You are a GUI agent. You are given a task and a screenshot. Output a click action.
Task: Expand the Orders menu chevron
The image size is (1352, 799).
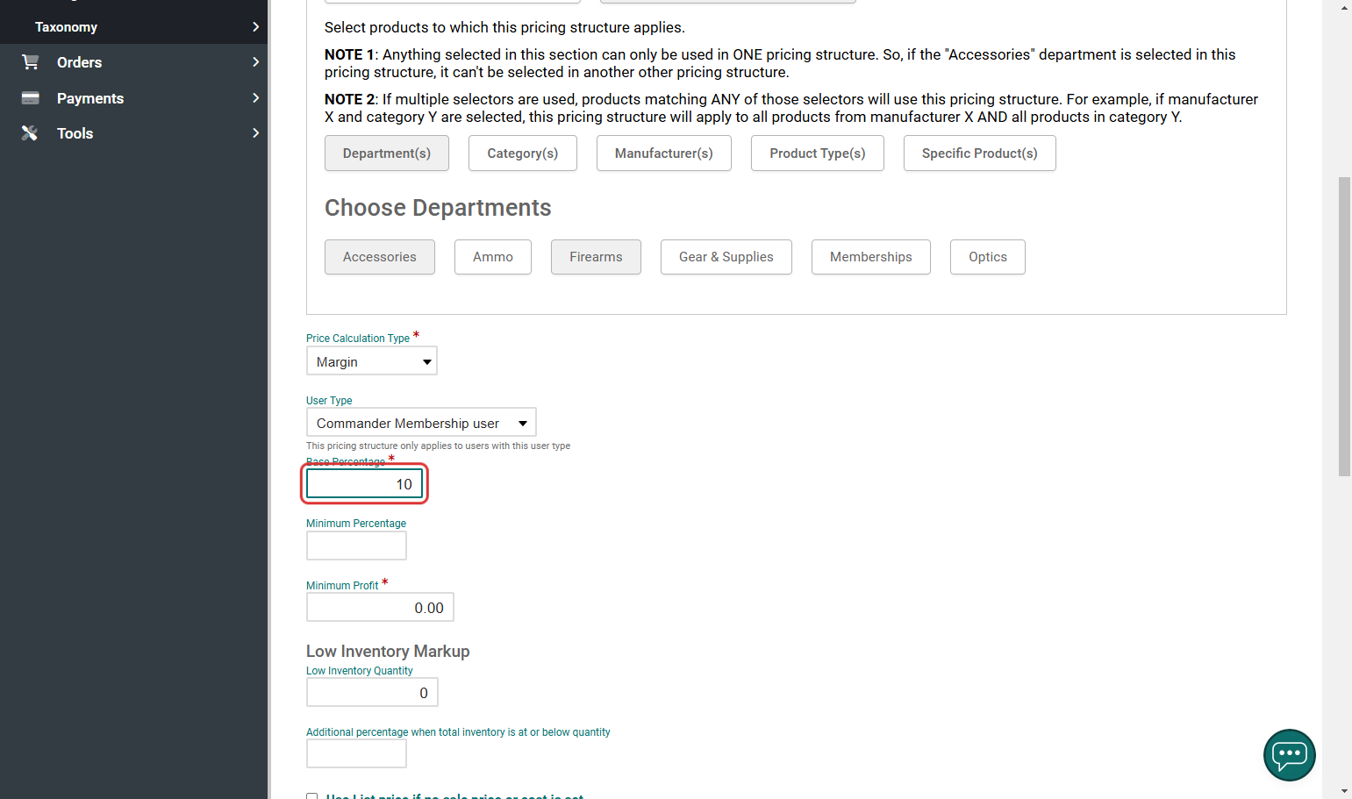click(255, 62)
